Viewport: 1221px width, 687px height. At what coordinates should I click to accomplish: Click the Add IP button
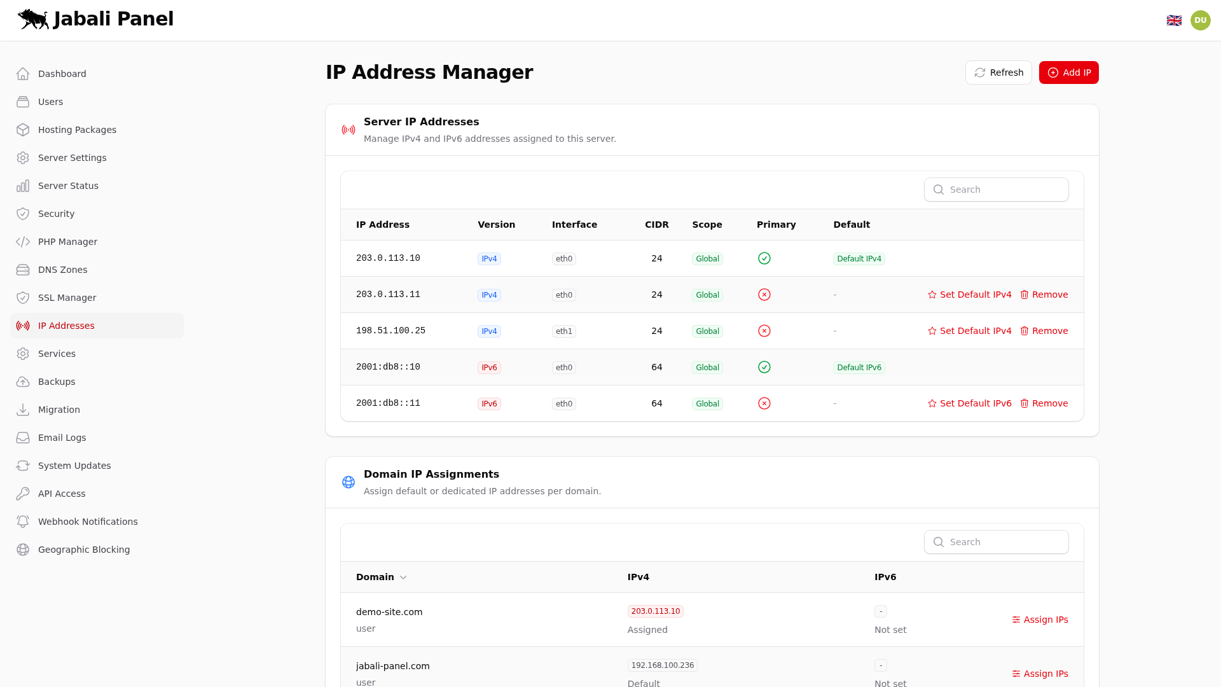tap(1068, 73)
